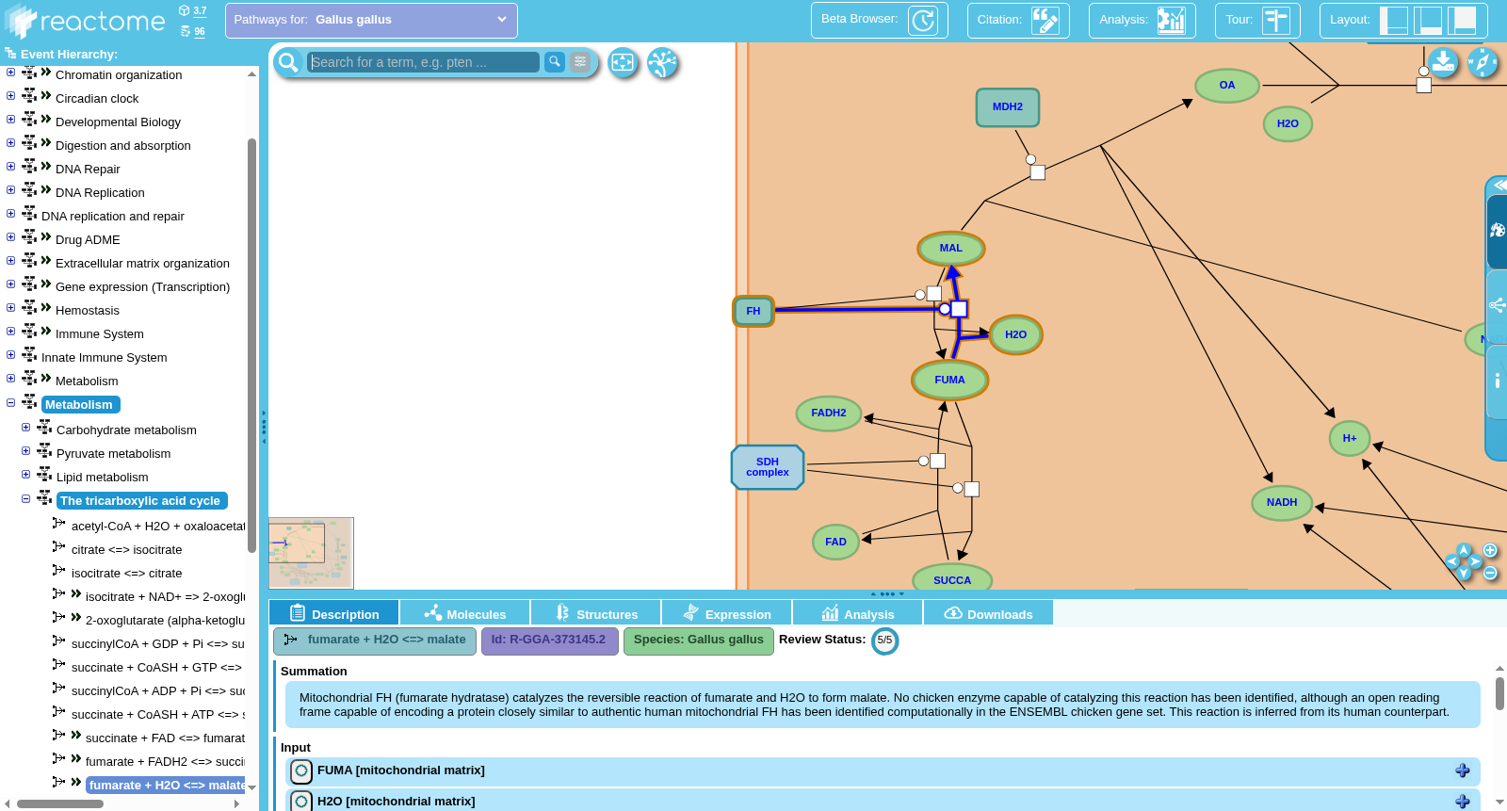This screenshot has height=811, width=1507.
Task: Click the pathway minimap thumbnail
Action: click(x=311, y=553)
